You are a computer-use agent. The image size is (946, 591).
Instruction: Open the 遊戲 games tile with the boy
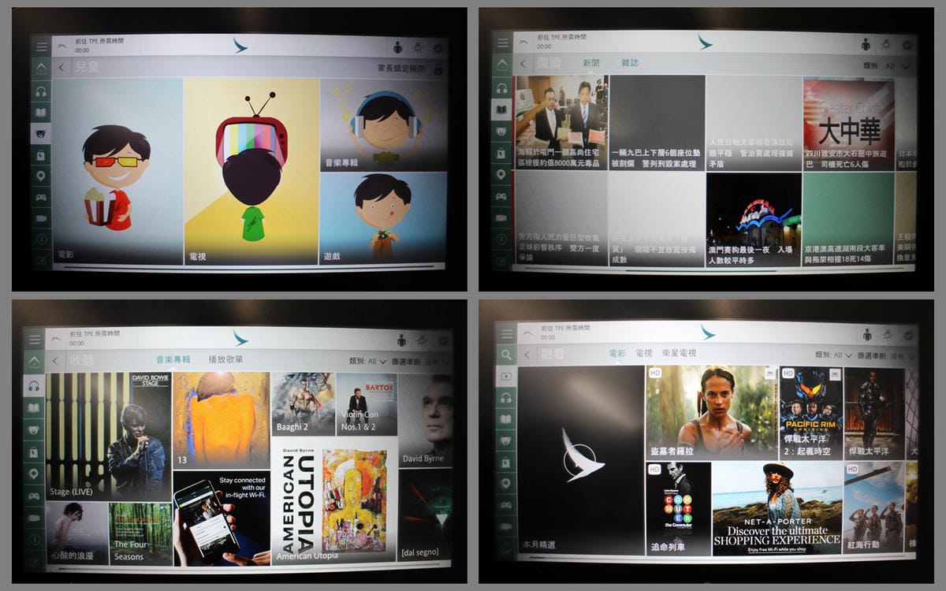pos(383,217)
